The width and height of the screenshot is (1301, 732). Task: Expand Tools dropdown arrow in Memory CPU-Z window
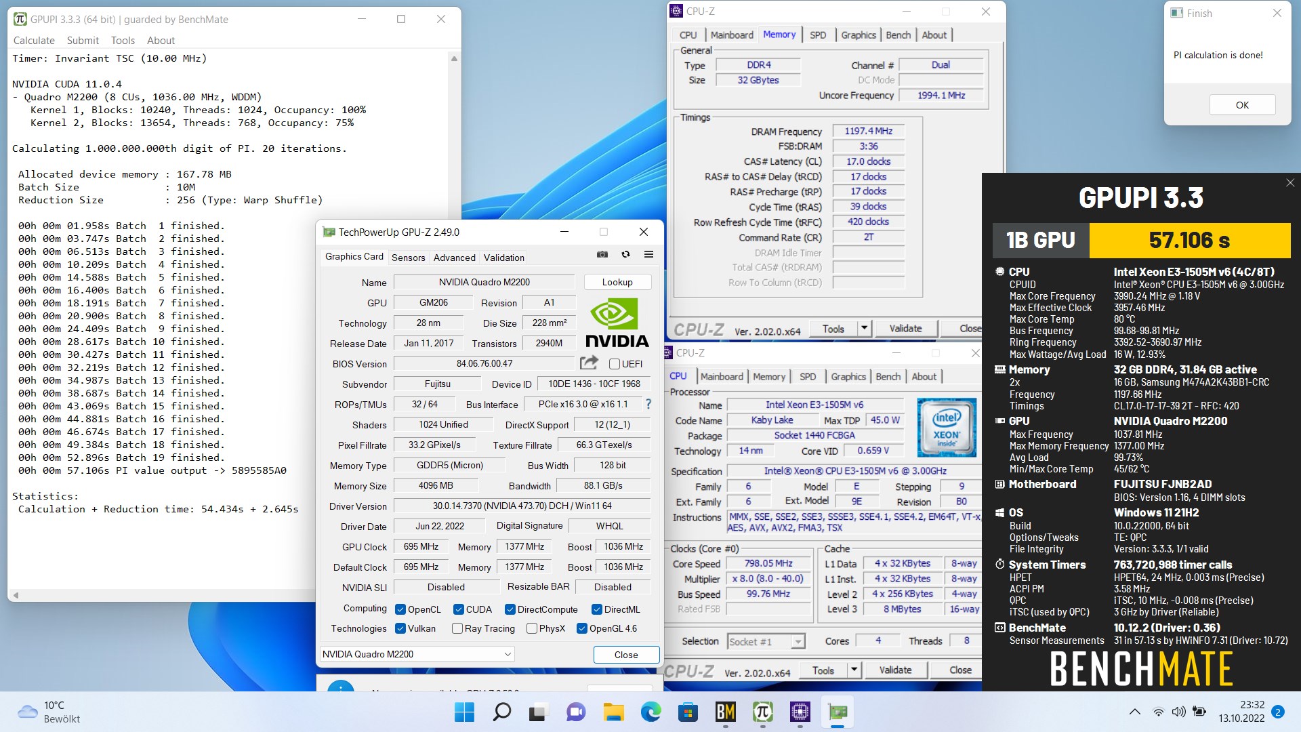(864, 328)
